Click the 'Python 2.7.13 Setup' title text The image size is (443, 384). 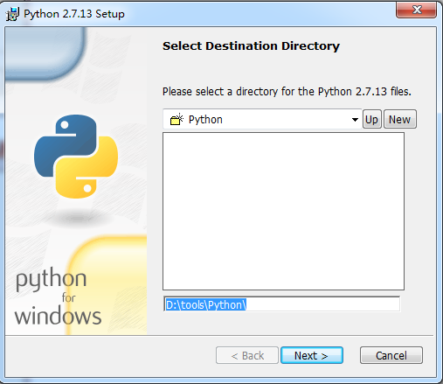(74, 14)
